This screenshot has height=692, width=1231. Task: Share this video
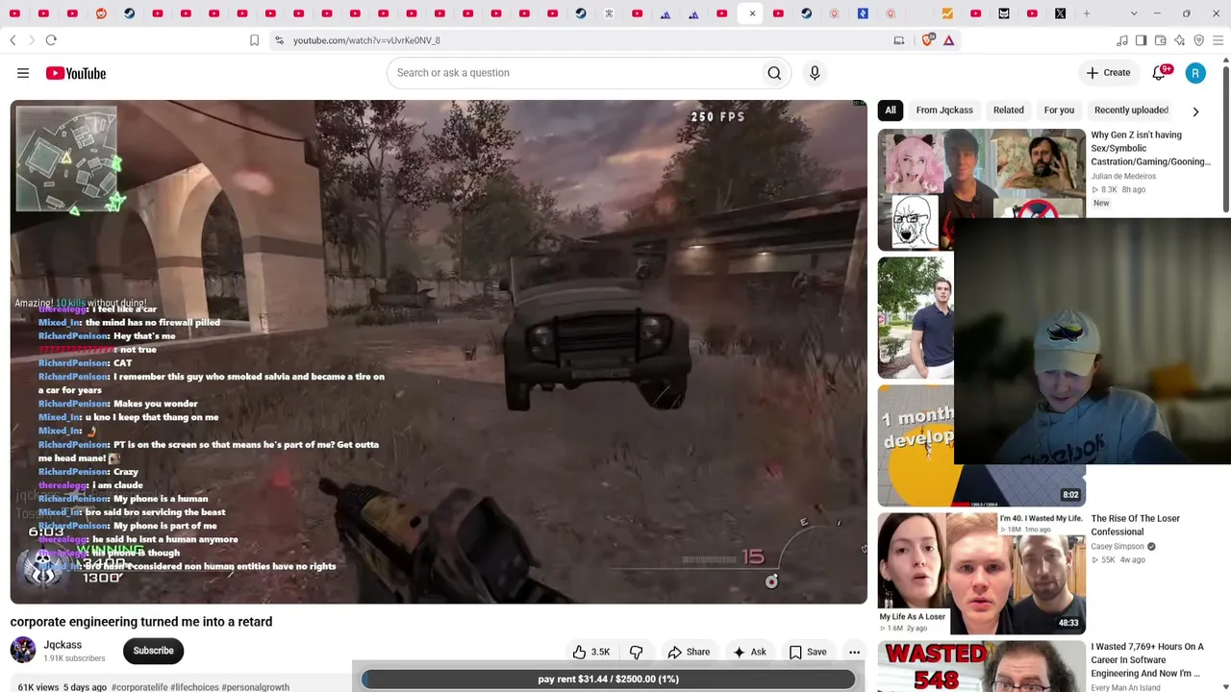coord(689,652)
